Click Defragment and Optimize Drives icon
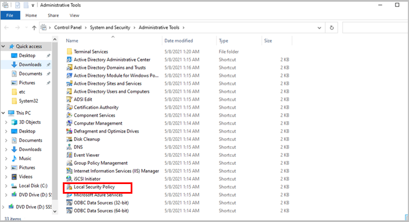This screenshot has height=222, width=409. [69, 131]
